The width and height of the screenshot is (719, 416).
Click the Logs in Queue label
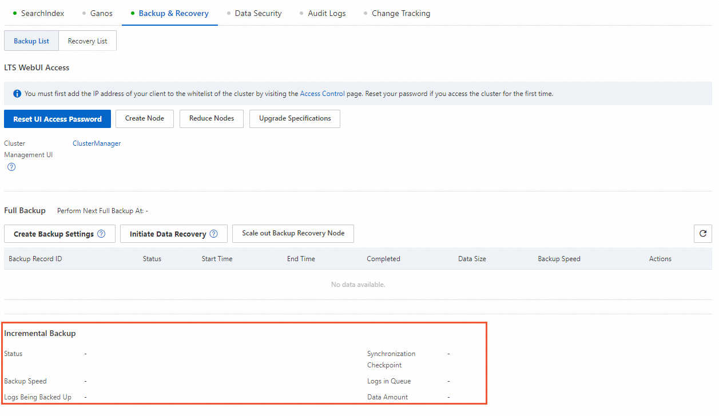pyautogui.click(x=389, y=381)
